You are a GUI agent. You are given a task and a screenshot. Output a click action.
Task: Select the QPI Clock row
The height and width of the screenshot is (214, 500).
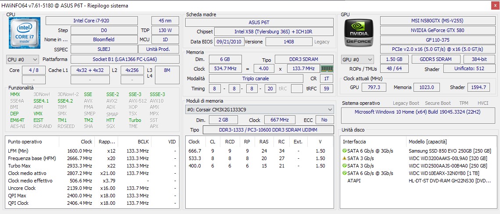pos(92,203)
